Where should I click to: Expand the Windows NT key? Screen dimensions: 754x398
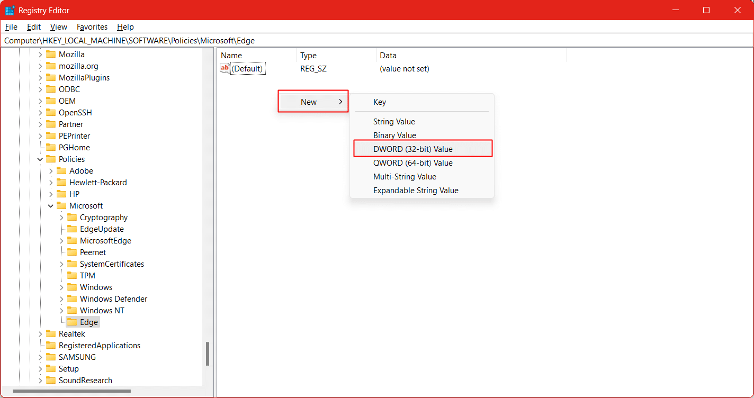point(61,311)
